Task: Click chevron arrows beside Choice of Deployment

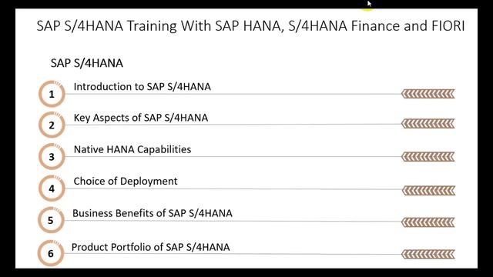Action: 428,191
